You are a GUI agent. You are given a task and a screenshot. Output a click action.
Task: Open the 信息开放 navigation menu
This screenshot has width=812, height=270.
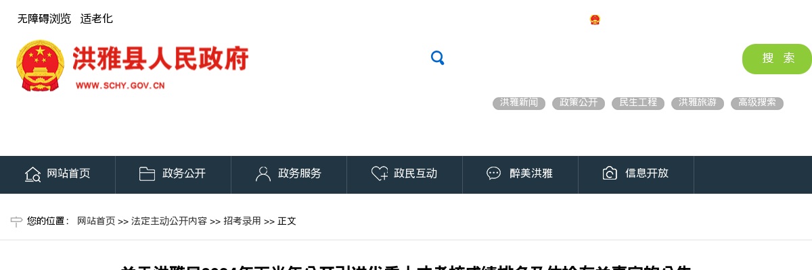tap(636, 175)
